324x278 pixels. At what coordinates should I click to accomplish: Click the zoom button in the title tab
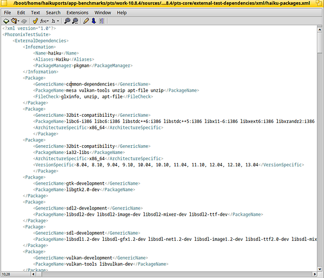coord(320,3)
